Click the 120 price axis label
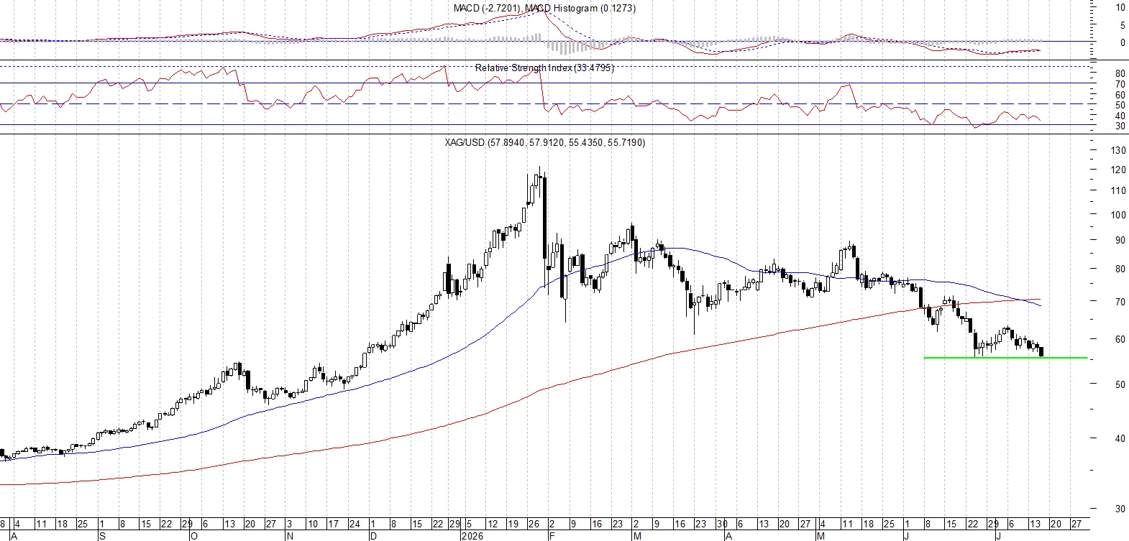 coord(1118,170)
